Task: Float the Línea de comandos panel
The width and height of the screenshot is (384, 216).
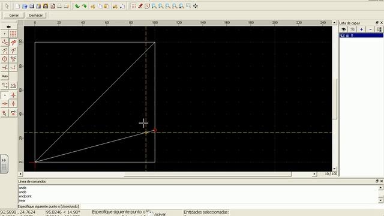Action: pos(377,181)
